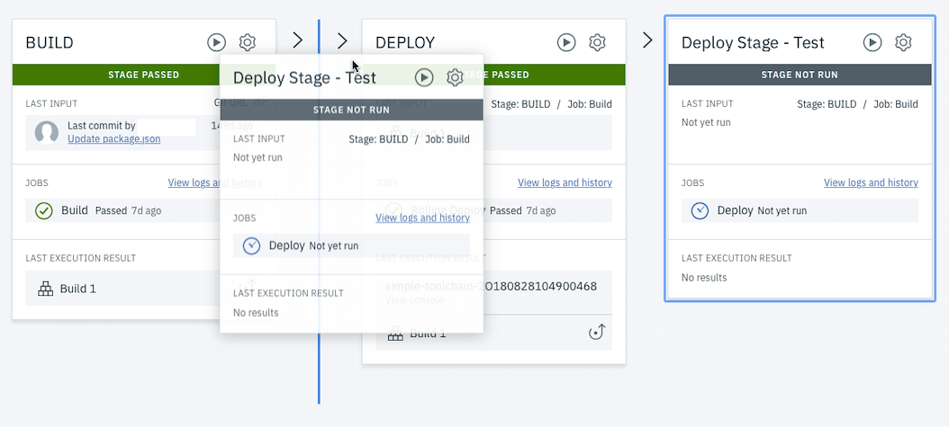This screenshot has width=949, height=427.
Task: Click the STAGE PASSED banner in BUILD stage
Action: coord(144,75)
